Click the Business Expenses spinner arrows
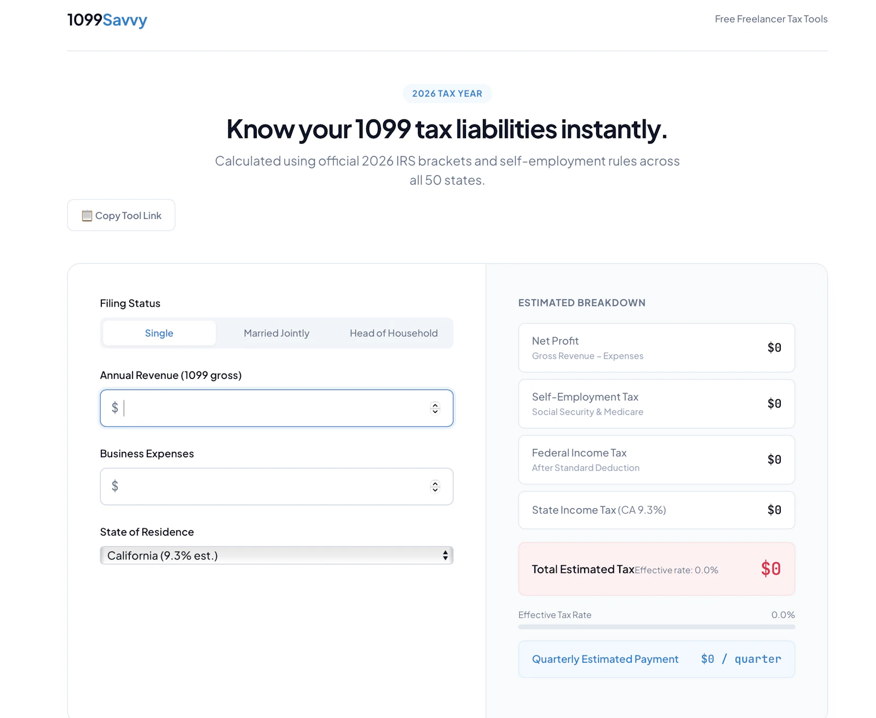 (x=435, y=486)
